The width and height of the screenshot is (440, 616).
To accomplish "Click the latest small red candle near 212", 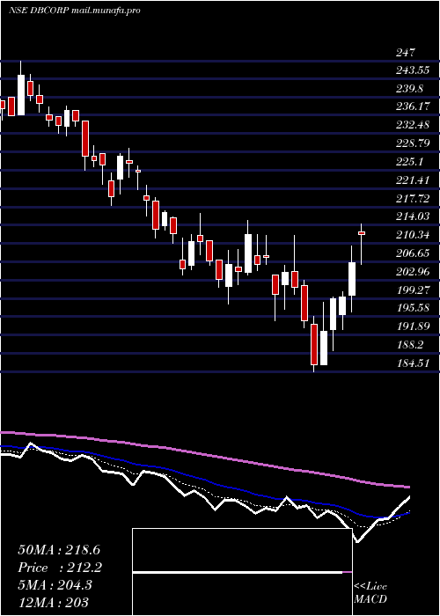I will (362, 233).
